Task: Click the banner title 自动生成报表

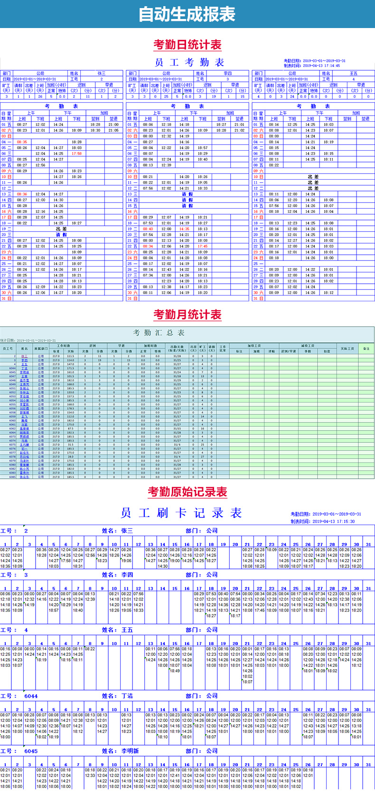Action: pos(187,14)
